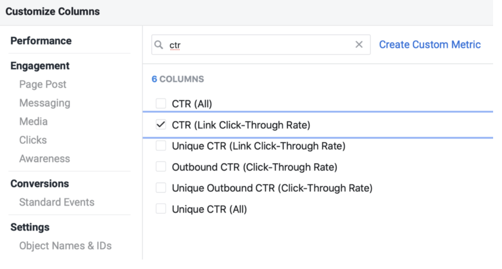Open Create Custom Metric
Screen dimensions: 502x269
coord(430,44)
